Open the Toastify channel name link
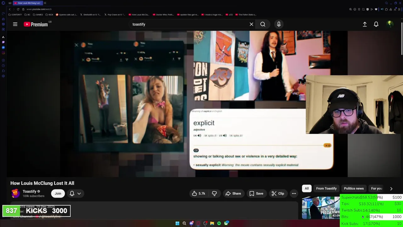Screen dimensions: 403x227 30,191
